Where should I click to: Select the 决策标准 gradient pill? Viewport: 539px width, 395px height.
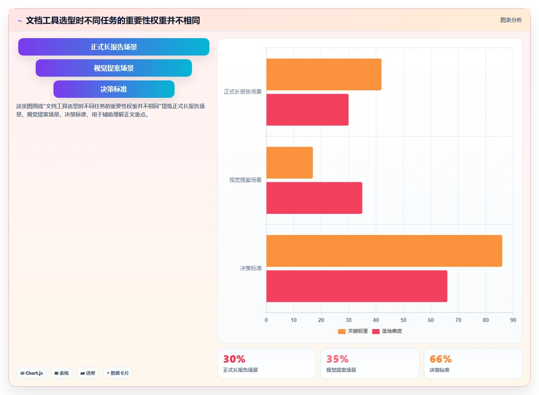click(x=114, y=89)
